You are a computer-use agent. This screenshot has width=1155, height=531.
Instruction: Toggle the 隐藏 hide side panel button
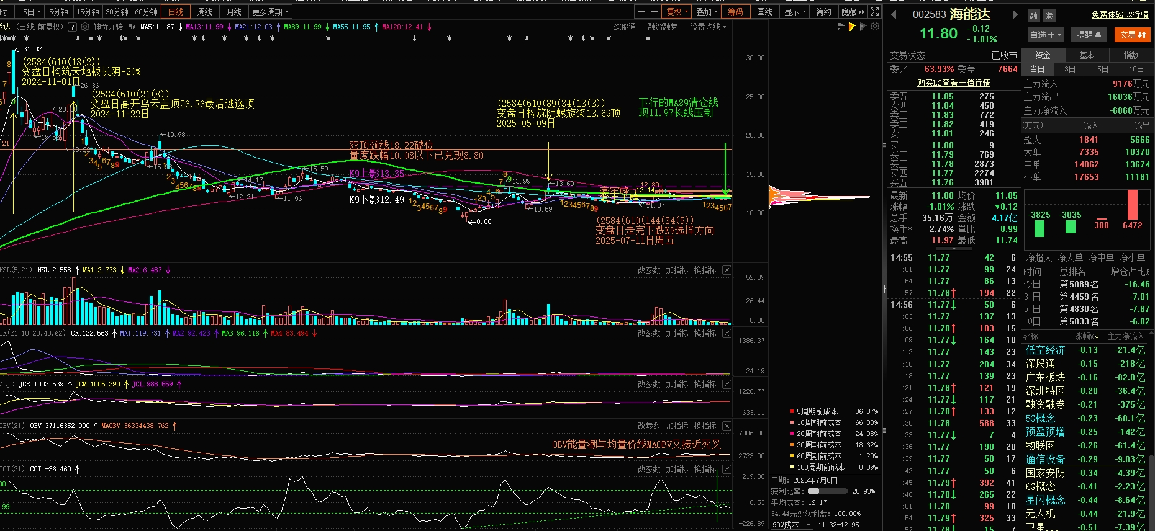tap(852, 12)
